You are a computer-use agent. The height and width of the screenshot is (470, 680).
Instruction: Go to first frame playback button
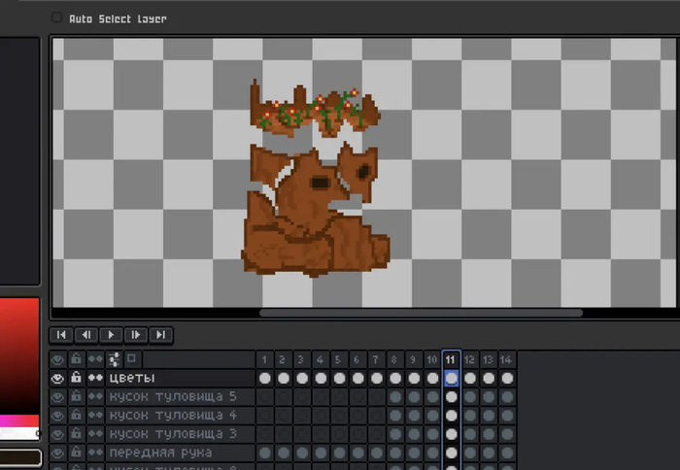coord(61,335)
